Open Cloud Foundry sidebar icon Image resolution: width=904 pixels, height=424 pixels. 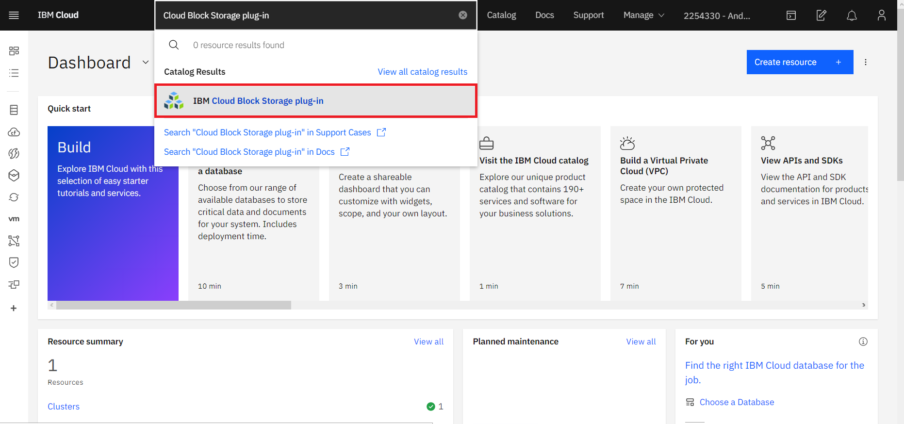pyautogui.click(x=14, y=132)
